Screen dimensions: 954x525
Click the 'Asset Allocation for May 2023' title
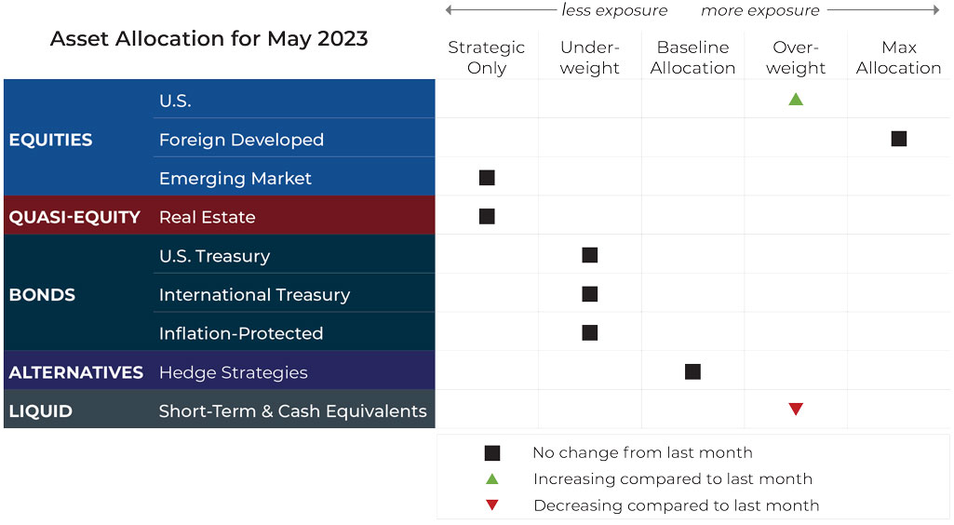208,39
